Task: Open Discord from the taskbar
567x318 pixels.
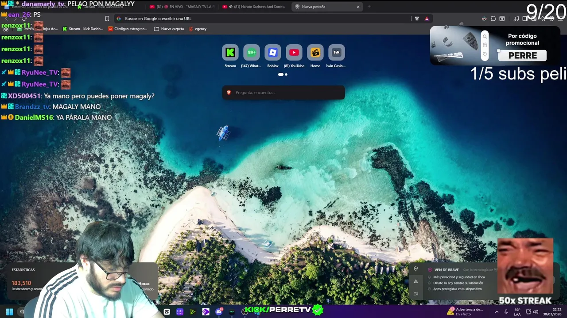Action: click(219, 312)
